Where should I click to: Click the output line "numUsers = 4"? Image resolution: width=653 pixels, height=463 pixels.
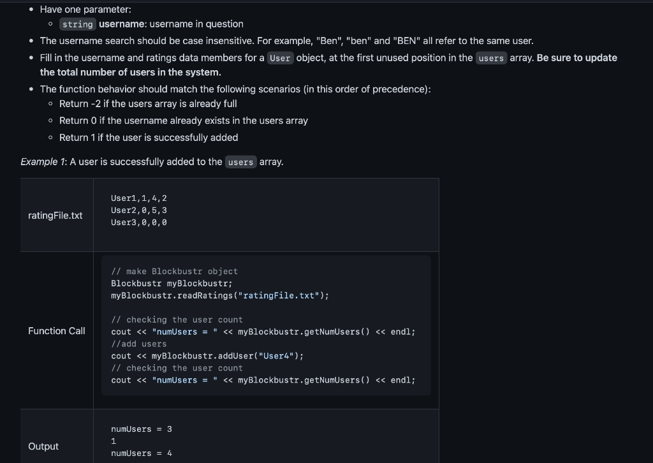click(141, 453)
